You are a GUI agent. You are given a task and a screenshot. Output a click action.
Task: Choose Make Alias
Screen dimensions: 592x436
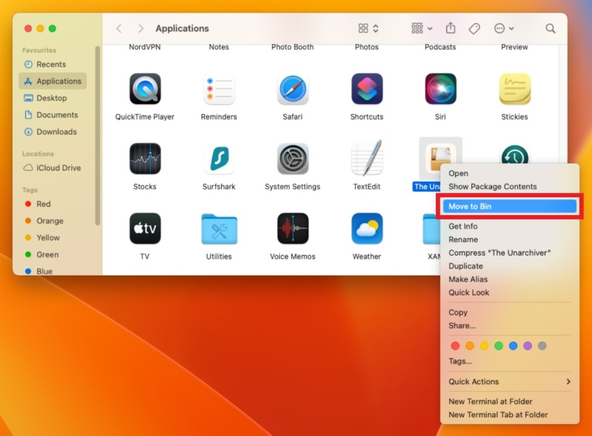tap(509, 279)
